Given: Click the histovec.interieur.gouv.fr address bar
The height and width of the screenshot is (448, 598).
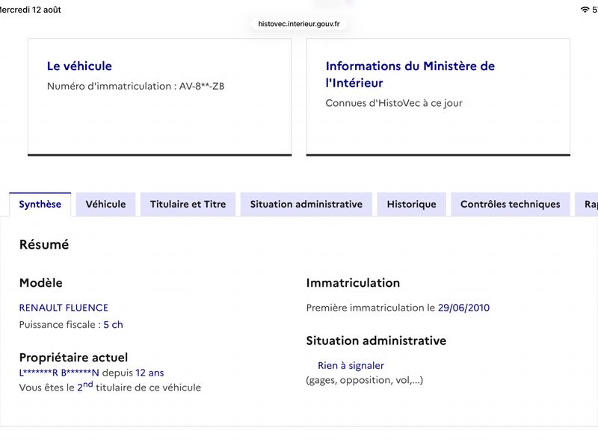Looking at the screenshot, I should click(298, 24).
